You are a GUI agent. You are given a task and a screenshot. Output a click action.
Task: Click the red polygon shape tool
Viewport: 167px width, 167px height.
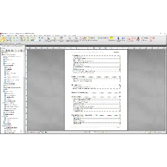point(132,40)
